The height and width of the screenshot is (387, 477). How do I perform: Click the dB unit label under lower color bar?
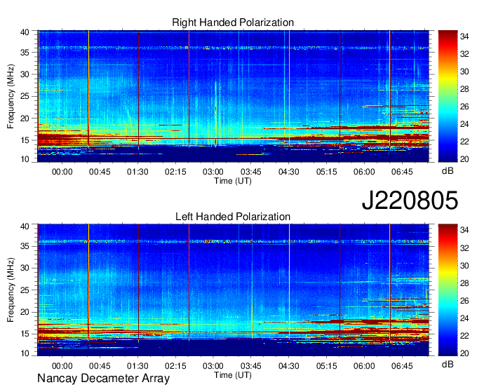(448, 365)
